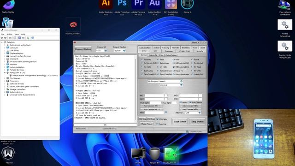Open the IMEI Port USB dropdown
This screenshot has width=295, height=166.
[x=200, y=113]
